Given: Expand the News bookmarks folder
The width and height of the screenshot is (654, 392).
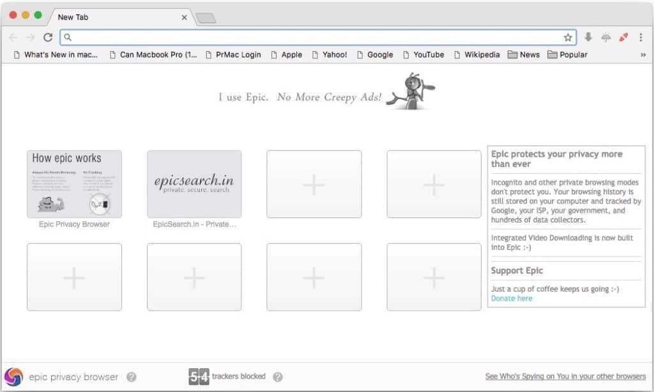Looking at the screenshot, I should 524,55.
